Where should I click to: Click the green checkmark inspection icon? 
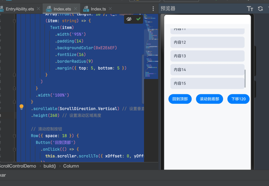[138, 19]
